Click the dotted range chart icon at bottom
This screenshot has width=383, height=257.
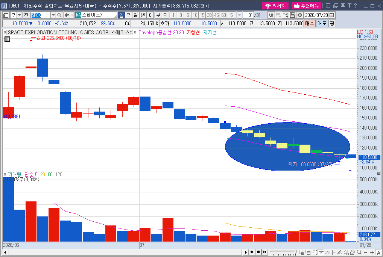(314, 252)
